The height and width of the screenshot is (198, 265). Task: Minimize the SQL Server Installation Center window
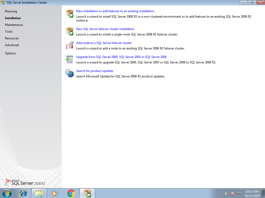[x=243, y=3]
